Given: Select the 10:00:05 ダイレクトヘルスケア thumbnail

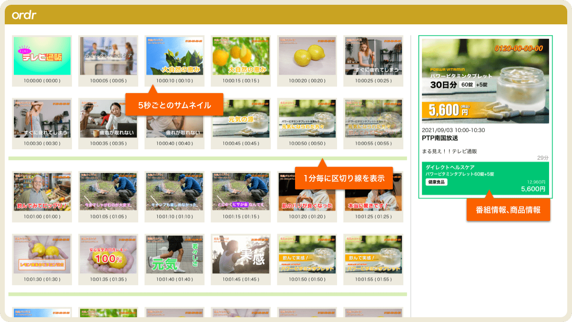Looking at the screenshot, I should coord(108,56).
